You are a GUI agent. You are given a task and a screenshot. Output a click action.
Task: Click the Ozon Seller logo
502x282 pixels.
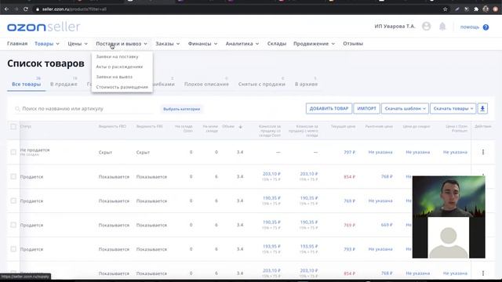(x=44, y=27)
